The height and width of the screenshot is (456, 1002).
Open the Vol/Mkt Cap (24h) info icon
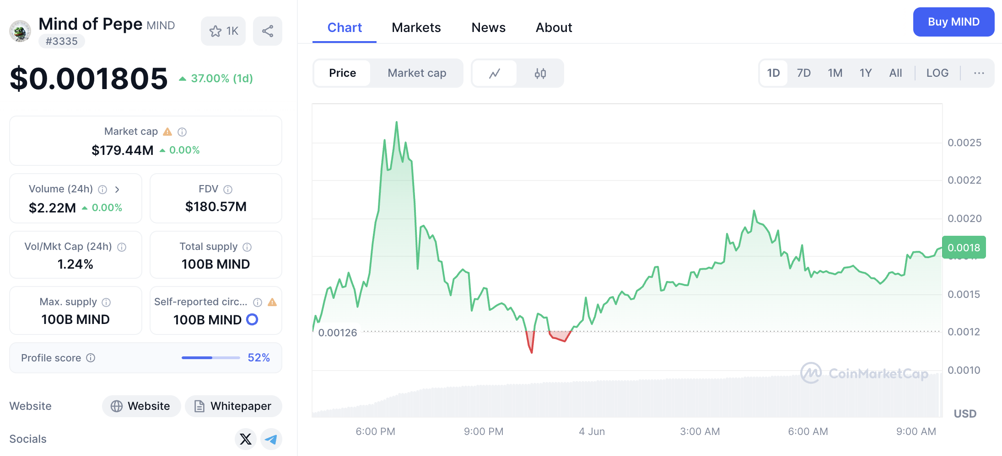tap(122, 247)
